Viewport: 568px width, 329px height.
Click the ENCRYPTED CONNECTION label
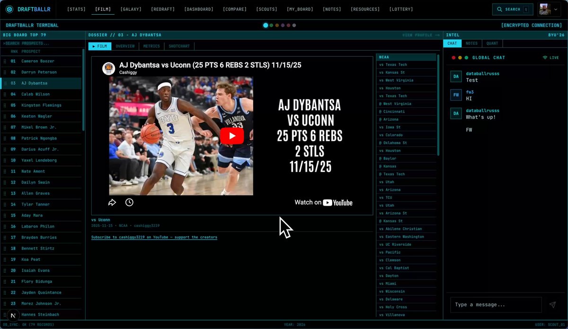coord(532,26)
